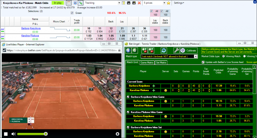257x138 pixels.
Task: Open Karolina Pliskova selection link
Action: coord(30,36)
